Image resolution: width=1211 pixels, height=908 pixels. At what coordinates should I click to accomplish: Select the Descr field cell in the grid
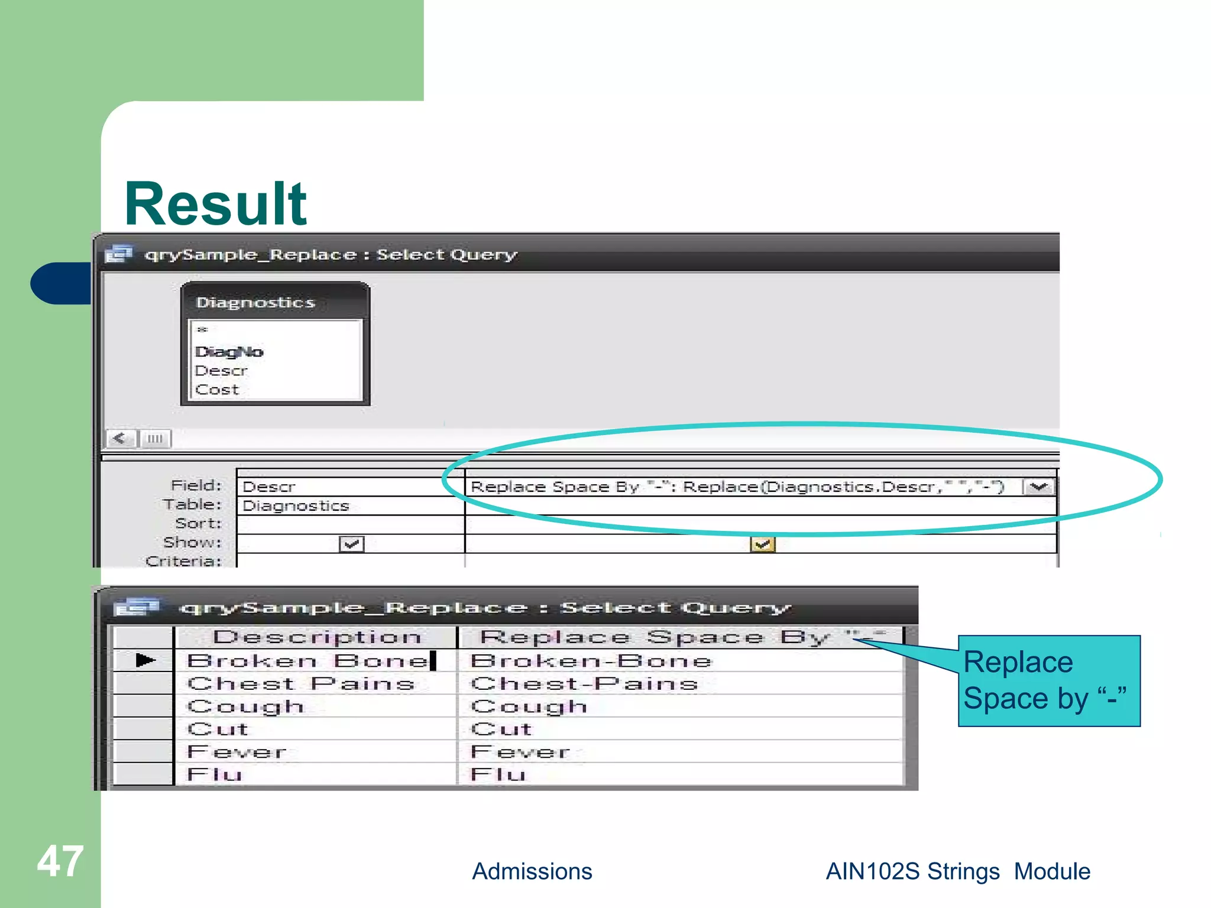click(351, 487)
